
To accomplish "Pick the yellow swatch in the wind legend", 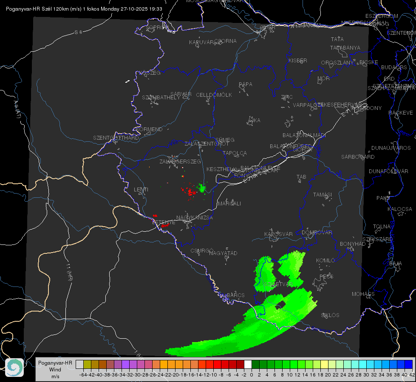I will [x=325, y=364].
